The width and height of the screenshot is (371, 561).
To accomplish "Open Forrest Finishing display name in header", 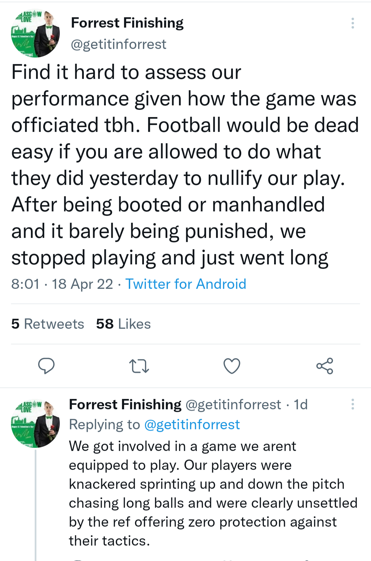I will 127,23.
